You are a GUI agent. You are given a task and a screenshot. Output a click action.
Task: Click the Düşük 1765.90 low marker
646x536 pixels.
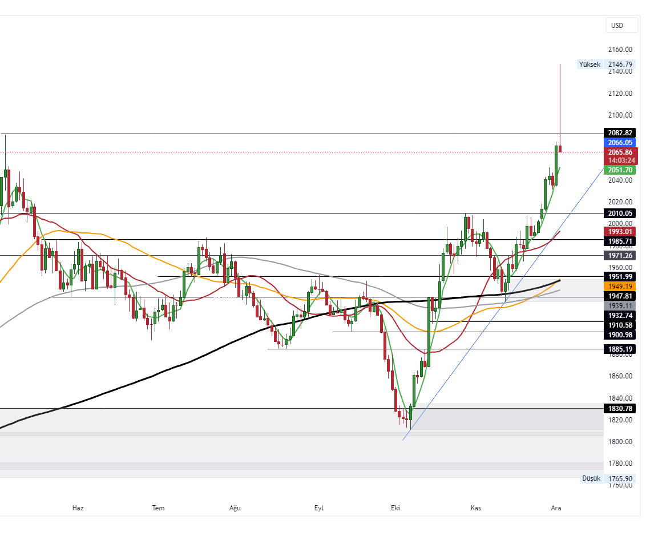607,478
